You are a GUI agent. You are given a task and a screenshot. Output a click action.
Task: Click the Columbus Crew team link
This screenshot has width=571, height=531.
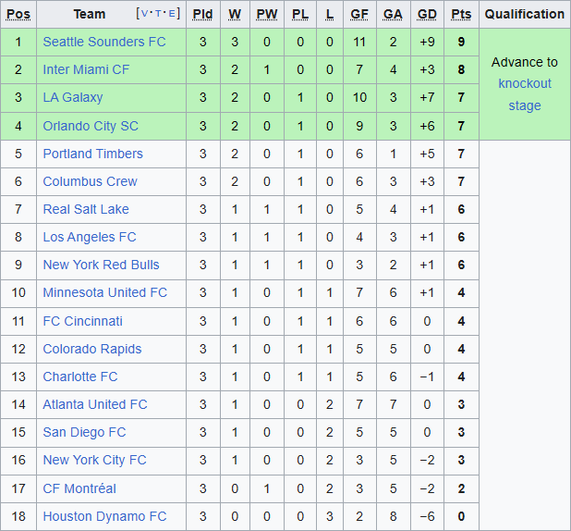tap(90, 181)
